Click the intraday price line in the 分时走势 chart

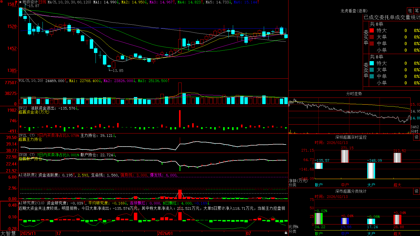[349, 112]
